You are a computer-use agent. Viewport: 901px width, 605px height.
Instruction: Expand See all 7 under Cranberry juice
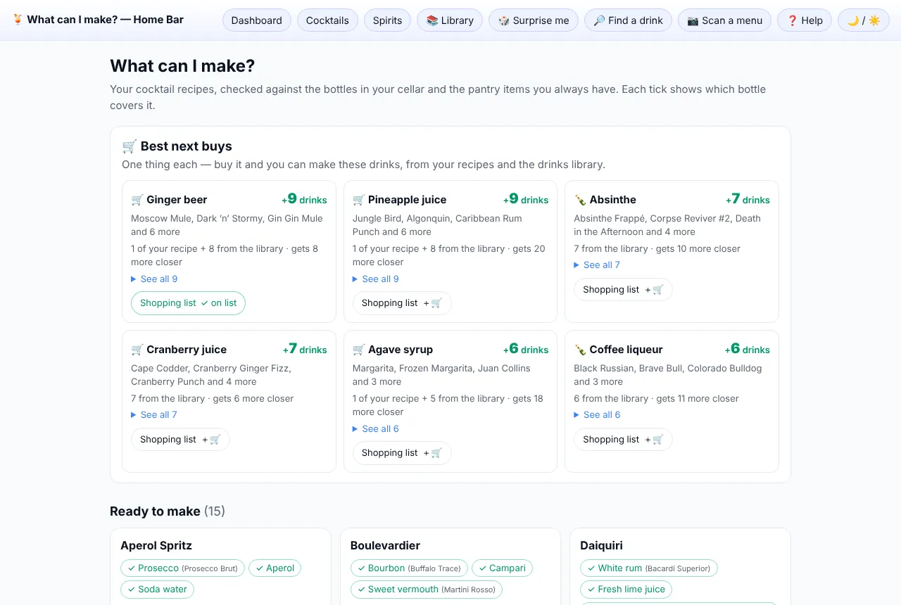click(x=154, y=415)
